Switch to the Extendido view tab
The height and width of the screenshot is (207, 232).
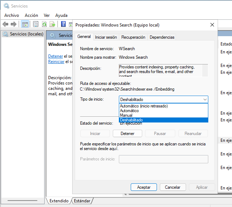click(59, 201)
